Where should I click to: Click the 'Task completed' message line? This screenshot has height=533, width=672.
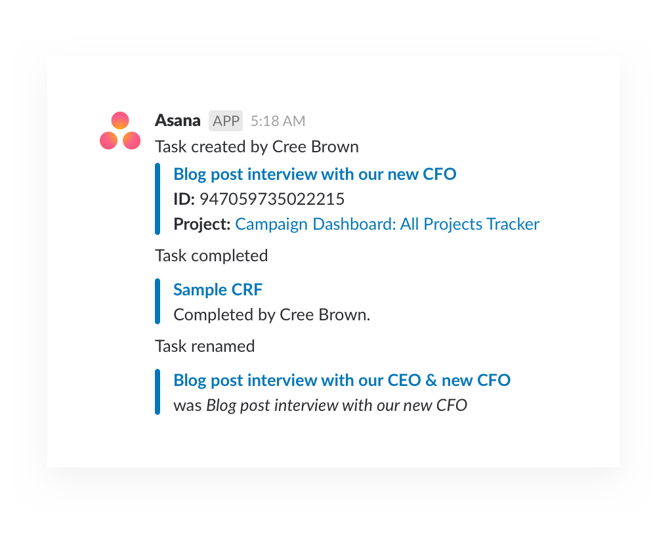(211, 255)
